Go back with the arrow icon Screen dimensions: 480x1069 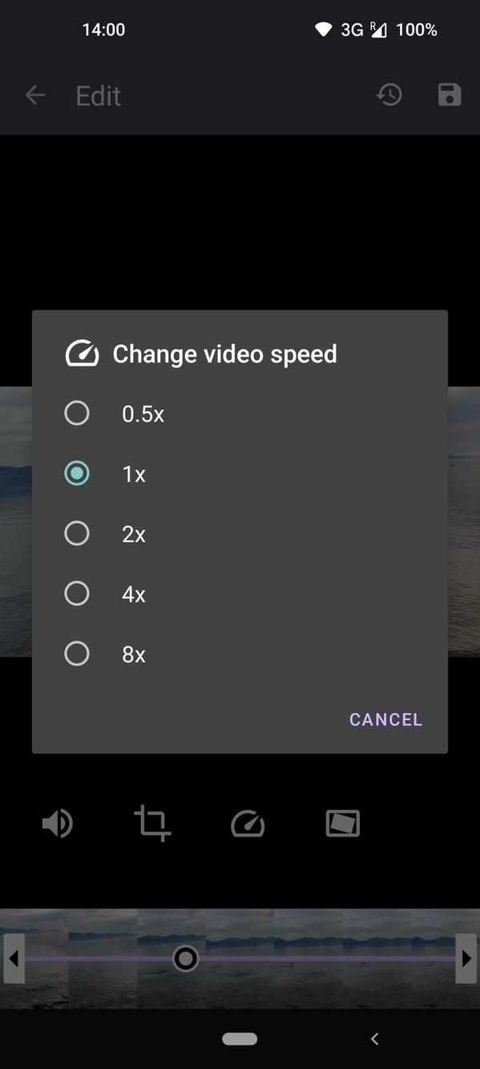point(34,94)
